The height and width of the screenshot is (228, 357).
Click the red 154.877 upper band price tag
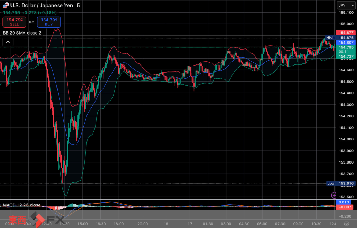[x=346, y=33]
